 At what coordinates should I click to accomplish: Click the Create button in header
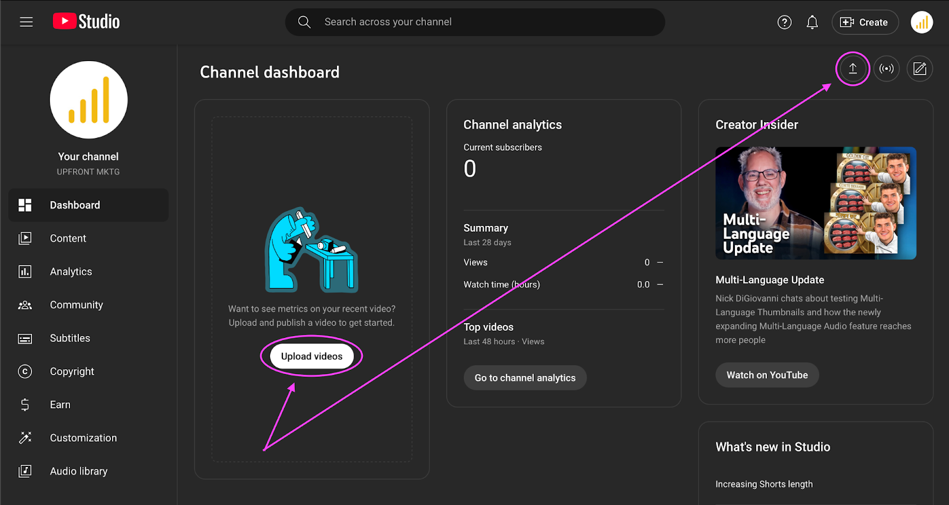pos(865,23)
